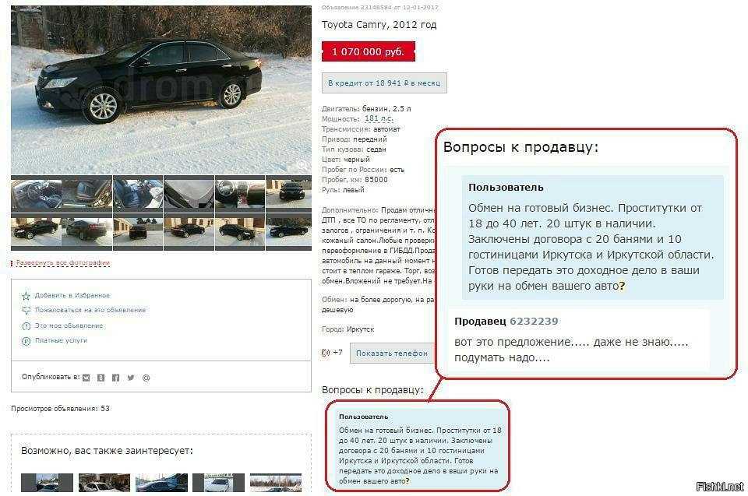Image resolution: width=748 pixels, height=496 pixels.
Task: Click the В кредит от 18 941 button
Action: 384,83
